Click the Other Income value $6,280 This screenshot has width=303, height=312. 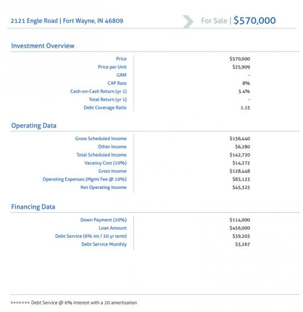coord(242,147)
